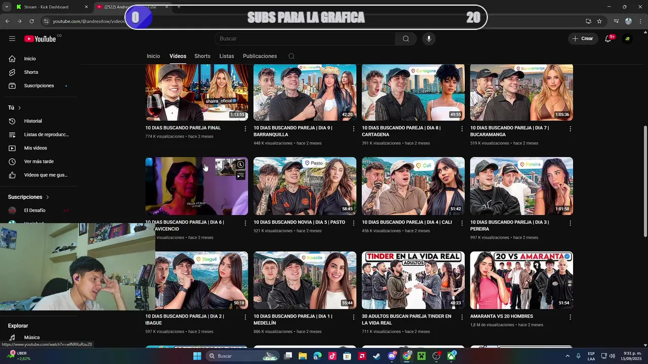Screen dimensions: 648x364
Task: Open the account avatar menu
Action: [627, 38]
